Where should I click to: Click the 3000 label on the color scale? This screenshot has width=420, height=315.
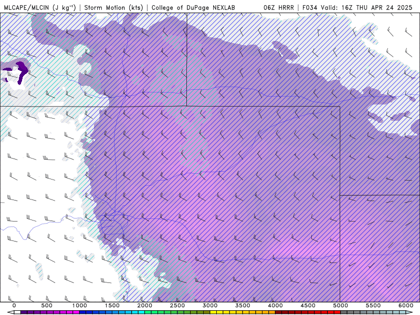point(211,306)
